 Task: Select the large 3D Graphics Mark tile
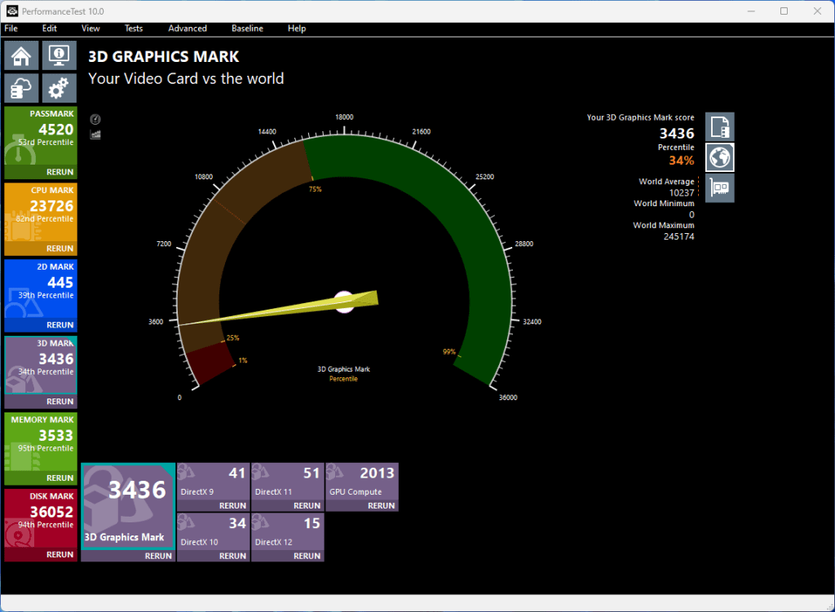(128, 506)
